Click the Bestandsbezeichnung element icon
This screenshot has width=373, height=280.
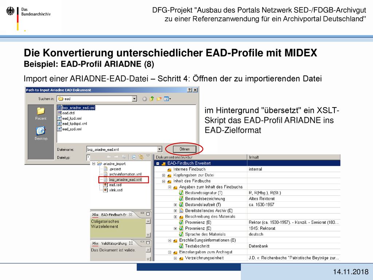[181, 199]
